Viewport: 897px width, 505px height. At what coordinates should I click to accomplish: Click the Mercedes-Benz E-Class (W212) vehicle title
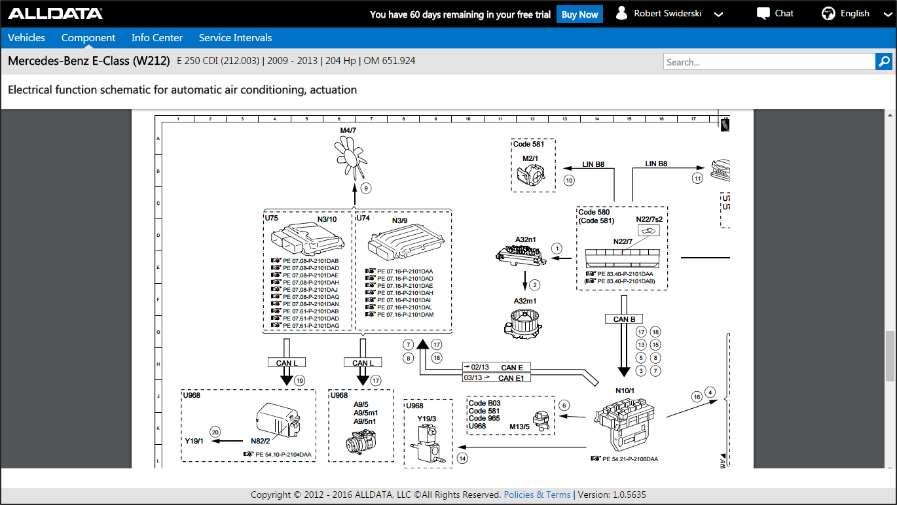tap(89, 61)
